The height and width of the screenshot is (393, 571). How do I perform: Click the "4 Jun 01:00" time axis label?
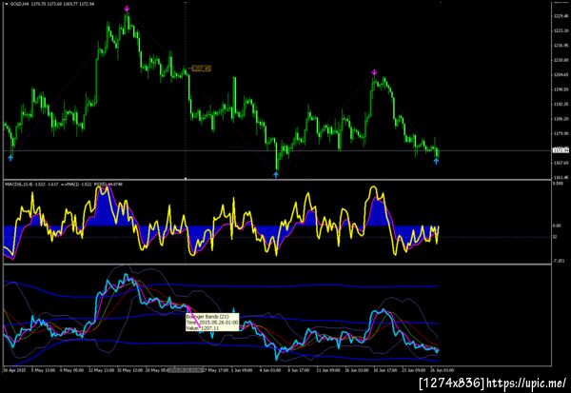coord(270,370)
